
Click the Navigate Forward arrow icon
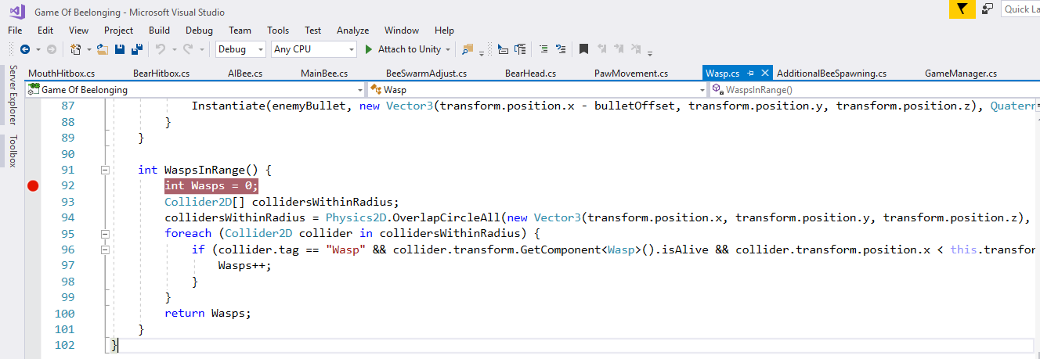tap(51, 49)
